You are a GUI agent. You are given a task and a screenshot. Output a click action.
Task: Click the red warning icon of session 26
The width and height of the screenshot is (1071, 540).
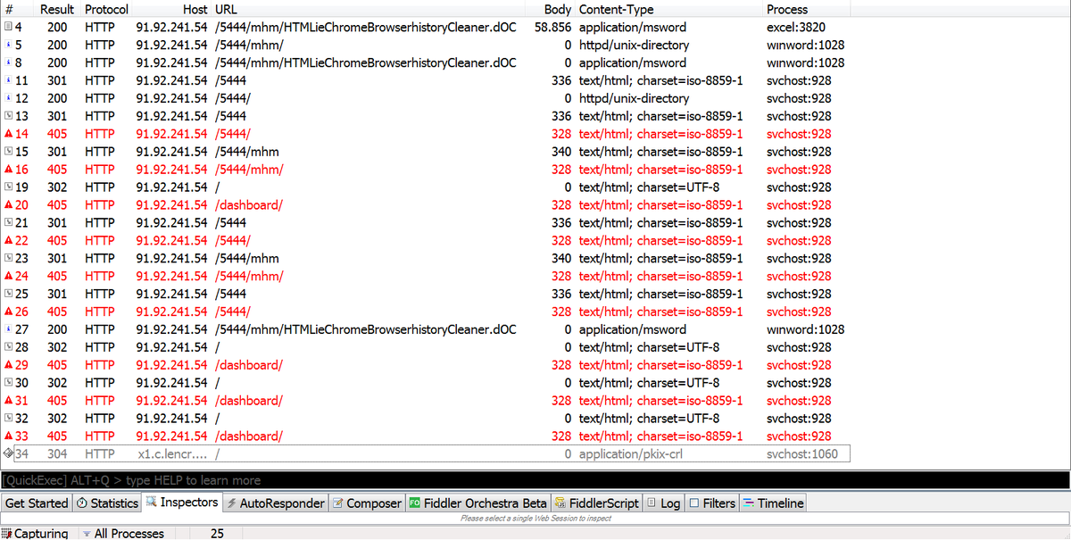[8, 312]
